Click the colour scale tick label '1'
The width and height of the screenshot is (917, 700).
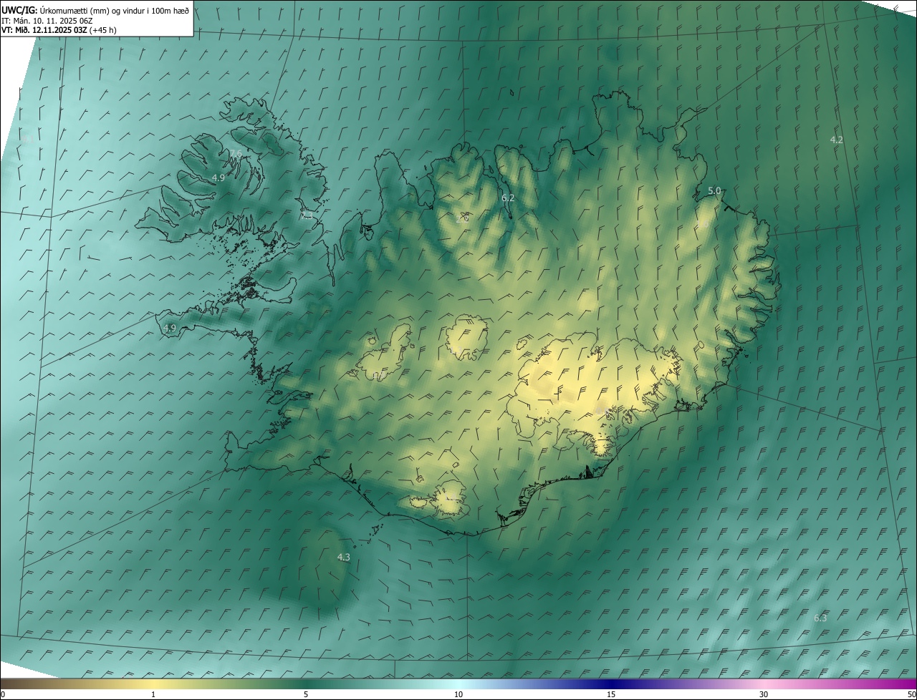[x=153, y=694]
